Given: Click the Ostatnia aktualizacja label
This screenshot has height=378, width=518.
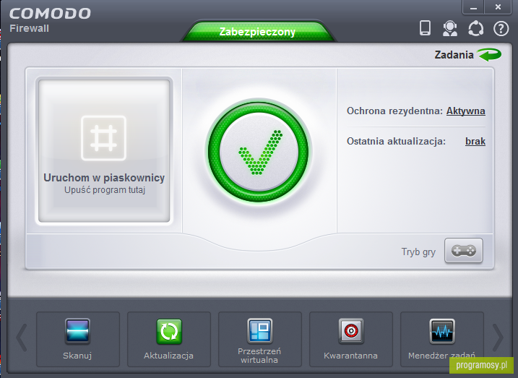Looking at the screenshot, I should point(396,142).
